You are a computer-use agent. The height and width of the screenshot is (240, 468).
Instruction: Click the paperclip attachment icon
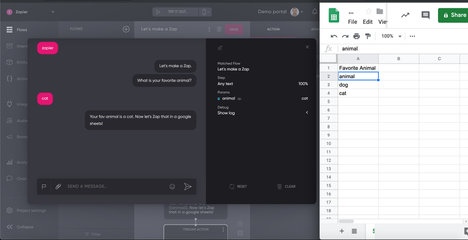[58, 187]
